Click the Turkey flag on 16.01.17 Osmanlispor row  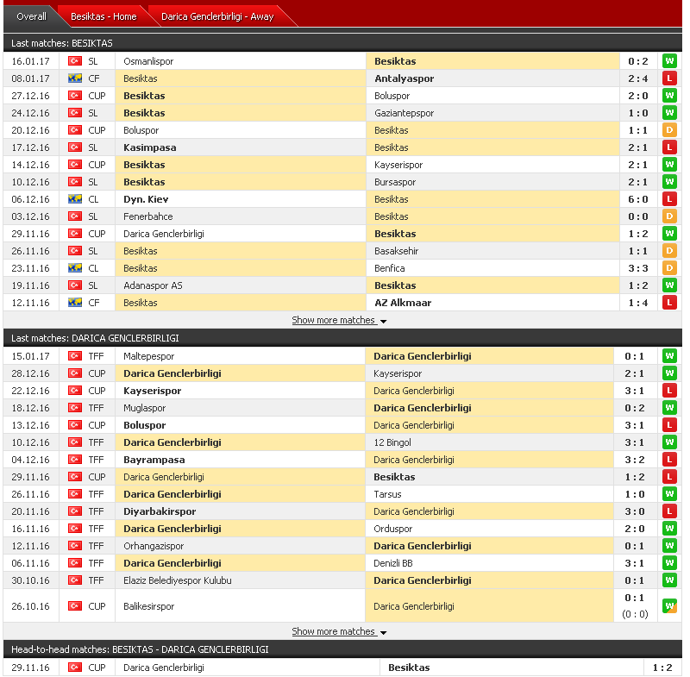point(75,61)
